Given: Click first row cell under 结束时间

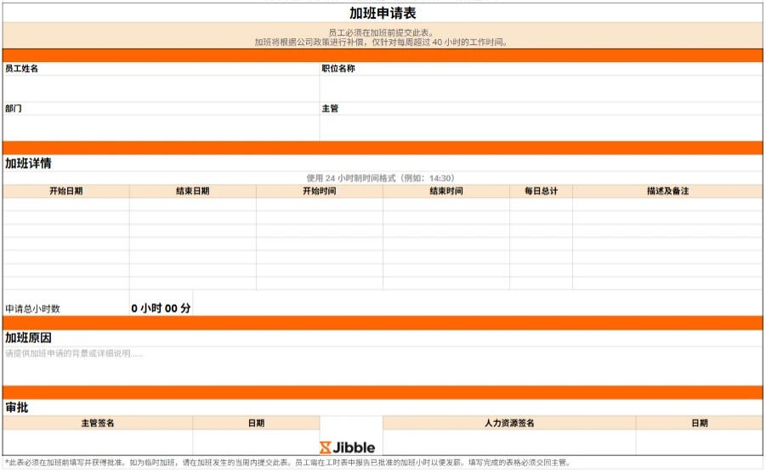Looking at the screenshot, I should [x=446, y=205].
